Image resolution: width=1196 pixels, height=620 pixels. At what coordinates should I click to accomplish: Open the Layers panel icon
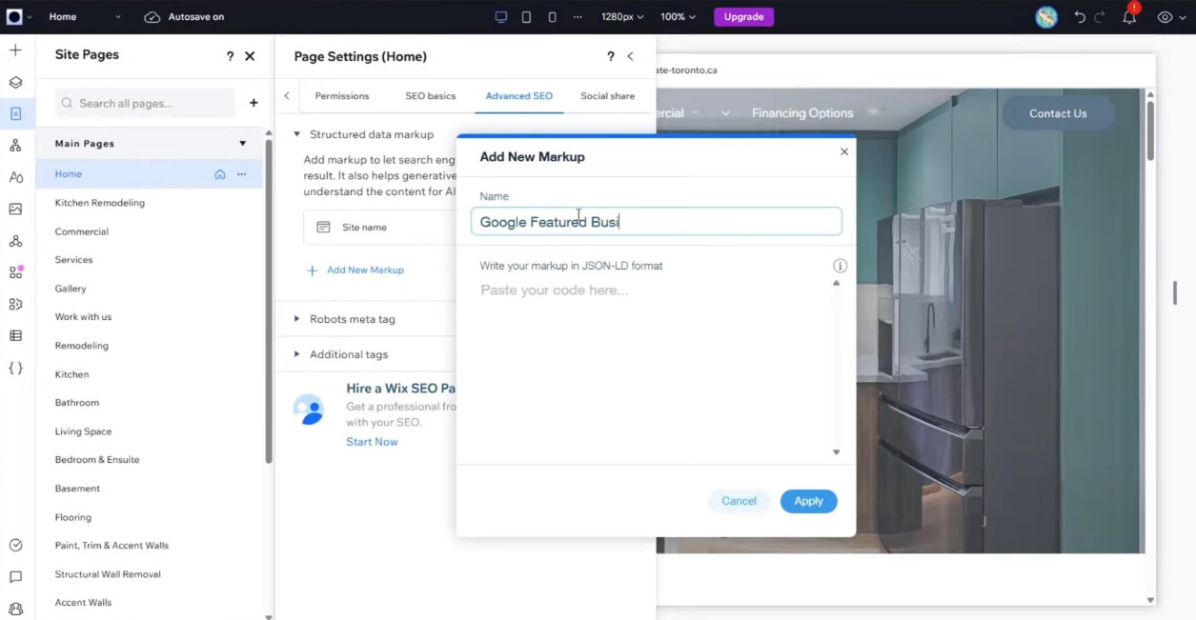coord(15,82)
